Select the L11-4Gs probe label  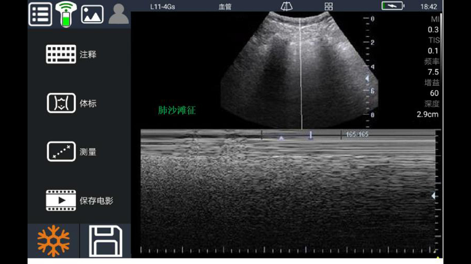click(162, 7)
